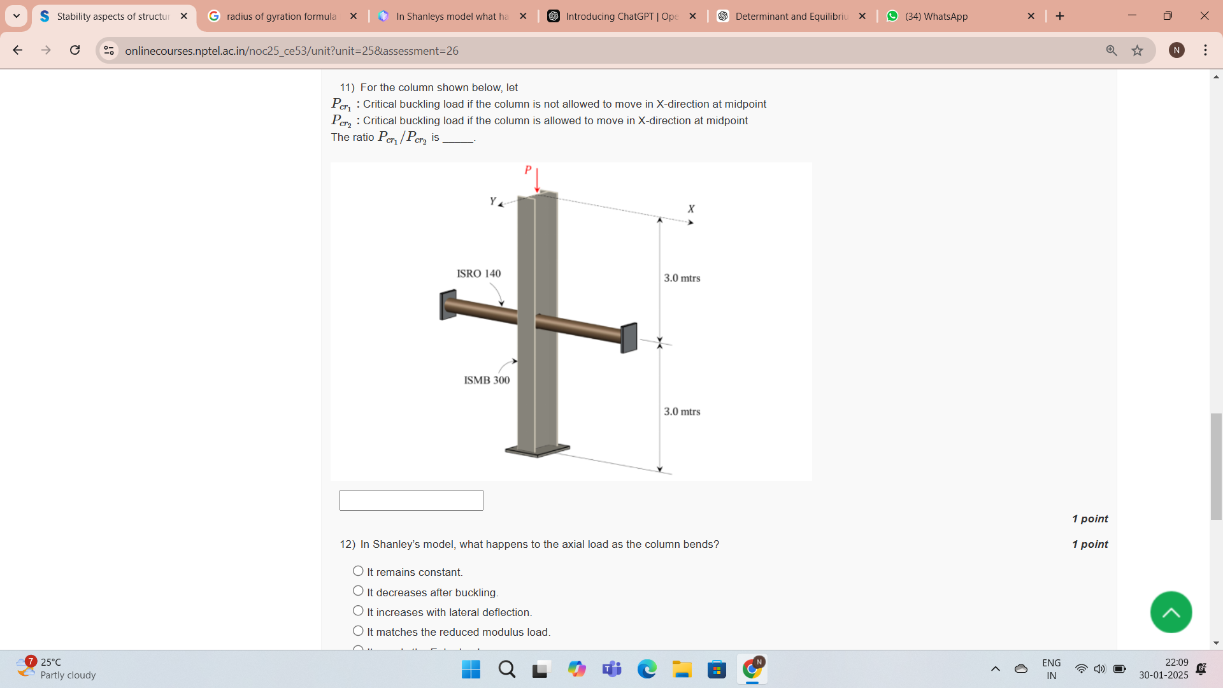This screenshot has width=1223, height=688.
Task: Open Chrome three-dot menu
Action: (x=1205, y=50)
